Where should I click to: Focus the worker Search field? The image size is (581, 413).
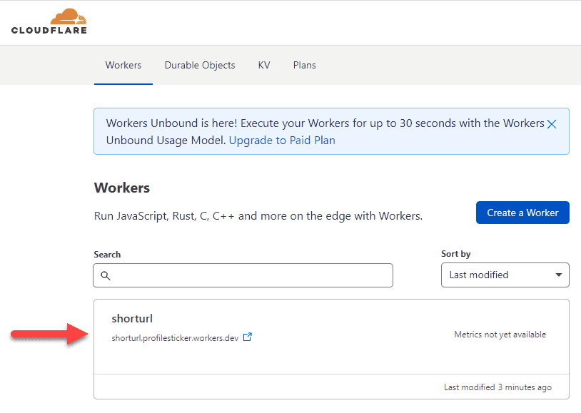pyautogui.click(x=243, y=275)
